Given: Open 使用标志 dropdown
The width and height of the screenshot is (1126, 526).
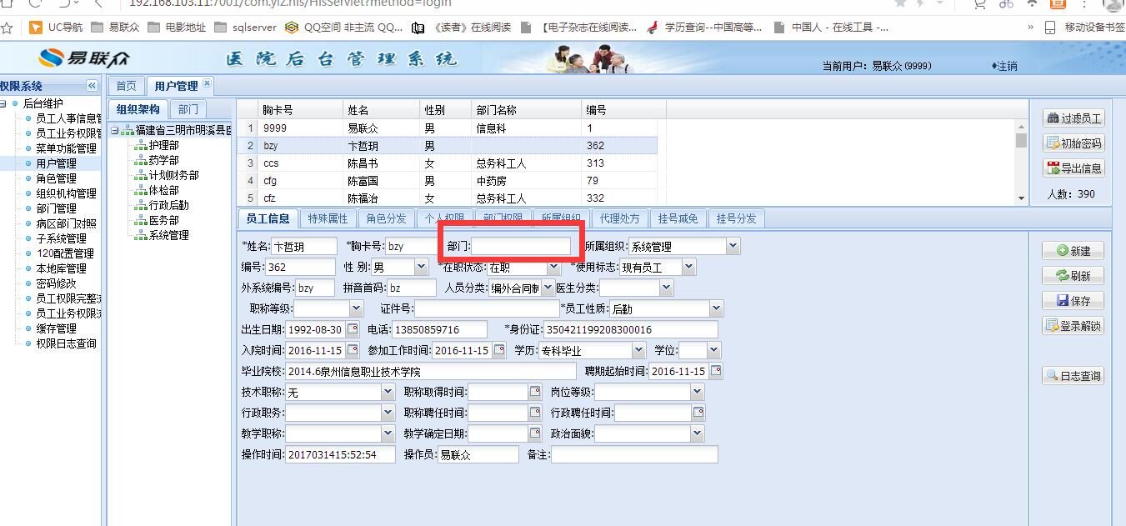Looking at the screenshot, I should click(x=688, y=267).
